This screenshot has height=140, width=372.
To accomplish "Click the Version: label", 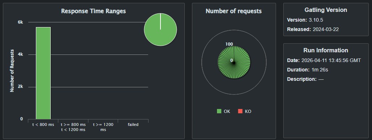I will click(297, 20).
